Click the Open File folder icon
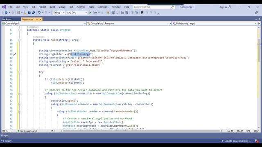Viewport: 262px width, 147px height. point(25,13)
